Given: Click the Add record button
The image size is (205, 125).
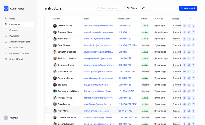Looking at the screenshot, I should (x=188, y=8).
